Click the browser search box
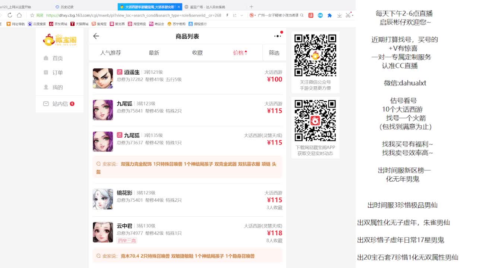477x268 pixels. 277,15
